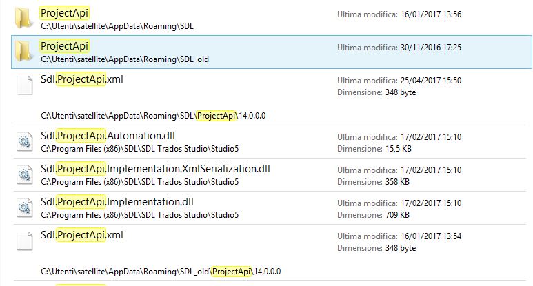Select the Sdl.ProjectApi.Implementation.dll file name

click(x=117, y=202)
